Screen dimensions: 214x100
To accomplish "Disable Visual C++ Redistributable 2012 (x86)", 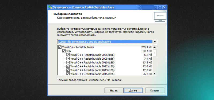I will pyautogui.click(x=68, y=66).
